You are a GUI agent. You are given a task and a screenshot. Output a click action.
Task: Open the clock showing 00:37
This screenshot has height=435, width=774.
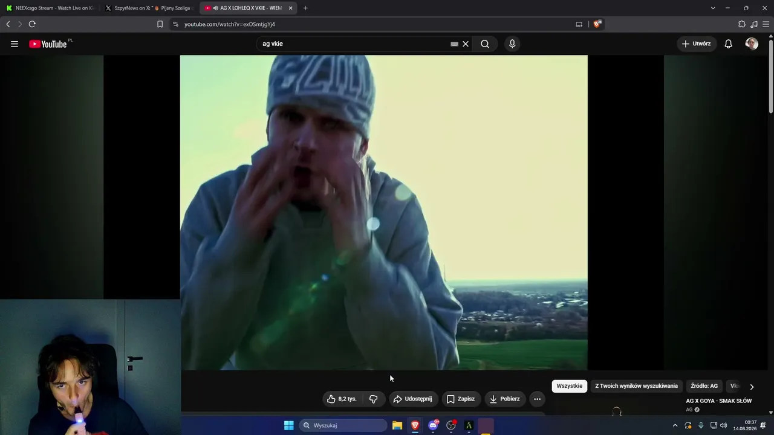coord(745,425)
